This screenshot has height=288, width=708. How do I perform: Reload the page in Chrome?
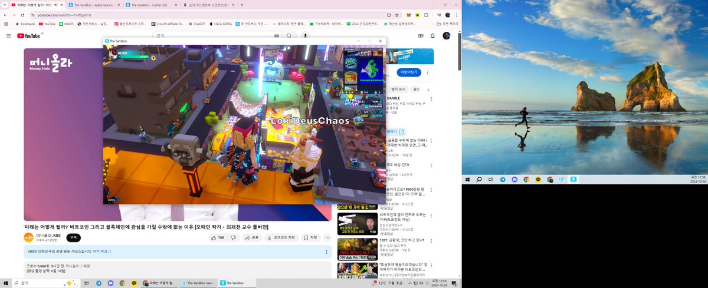click(x=22, y=15)
